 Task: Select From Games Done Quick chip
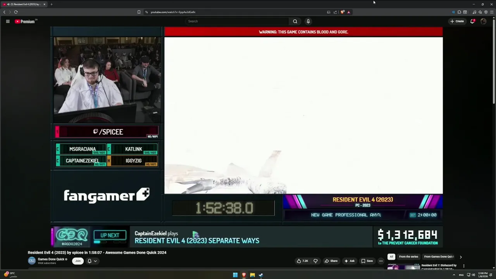(x=439, y=257)
